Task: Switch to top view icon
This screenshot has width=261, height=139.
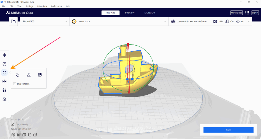Action: [x=24, y=135]
